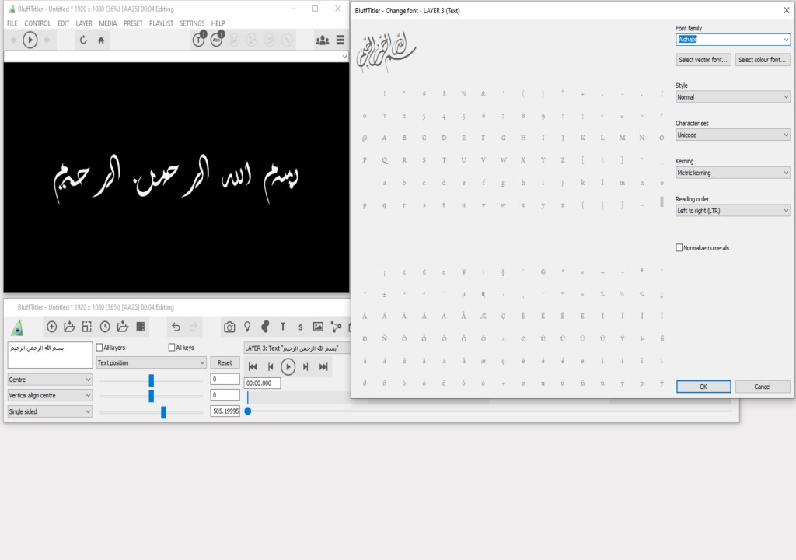Open the CONTROL menu
Screen dimensions: 796x560
coord(37,23)
